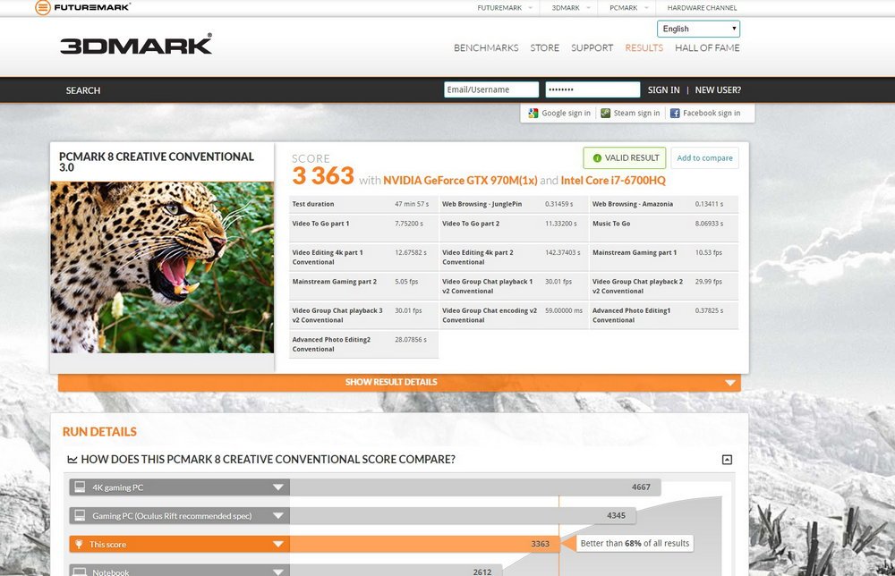The image size is (895, 576).
Task: Open the English language dropdown
Action: click(698, 29)
